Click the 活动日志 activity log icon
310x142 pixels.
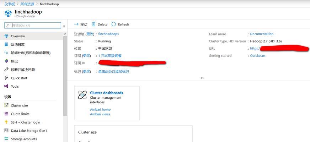click(6, 44)
